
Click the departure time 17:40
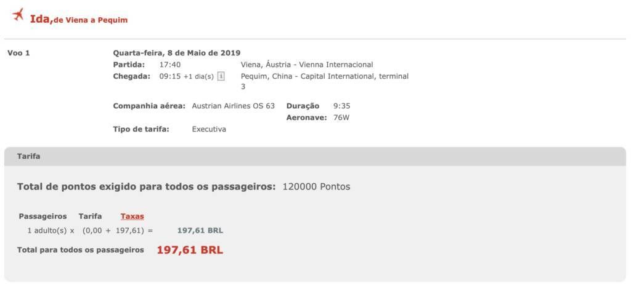click(170, 65)
